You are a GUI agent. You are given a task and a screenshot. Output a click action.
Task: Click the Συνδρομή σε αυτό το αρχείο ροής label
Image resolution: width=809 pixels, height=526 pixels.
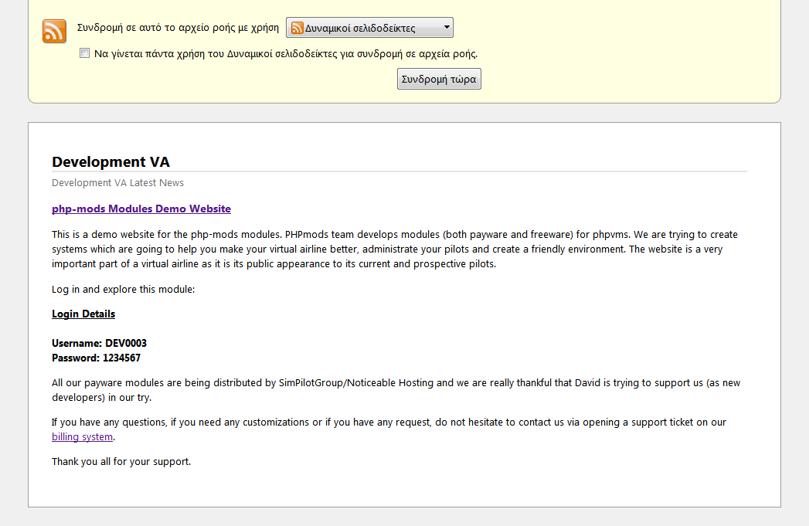pyautogui.click(x=178, y=28)
